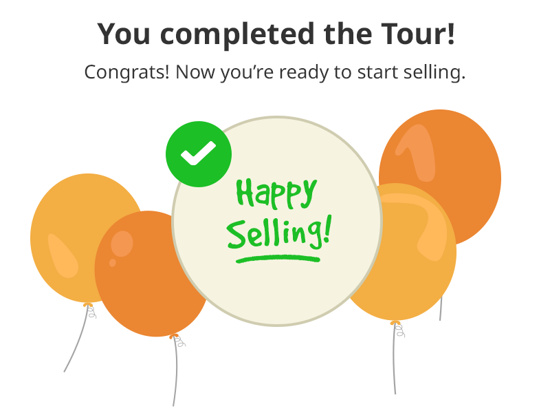Image resolution: width=550 pixels, height=413 pixels.
Task: Click the green underline beneath "Selling!"
Action: pyautogui.click(x=278, y=260)
